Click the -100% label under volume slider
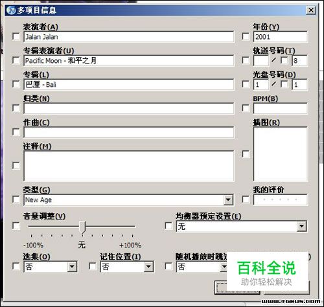Viewport: 324px width, 307px height. pyautogui.click(x=33, y=245)
